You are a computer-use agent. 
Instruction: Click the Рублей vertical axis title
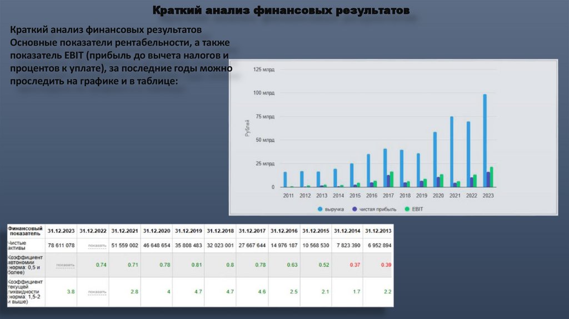tap(247, 128)
